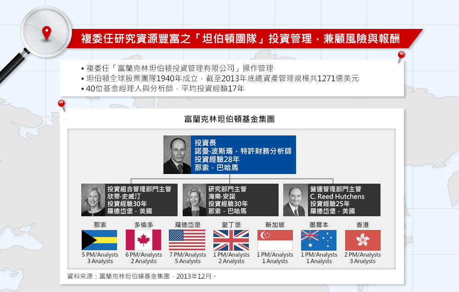Image resolution: width=459 pixels, height=292 pixels.
Task: Click the Bahamas flag under 那索
Action: [99, 240]
